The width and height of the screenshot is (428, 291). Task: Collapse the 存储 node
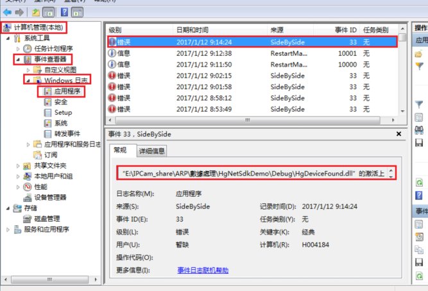[8, 208]
